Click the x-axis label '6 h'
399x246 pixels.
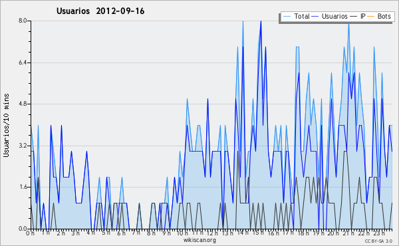pyautogui.click(x=121, y=233)
